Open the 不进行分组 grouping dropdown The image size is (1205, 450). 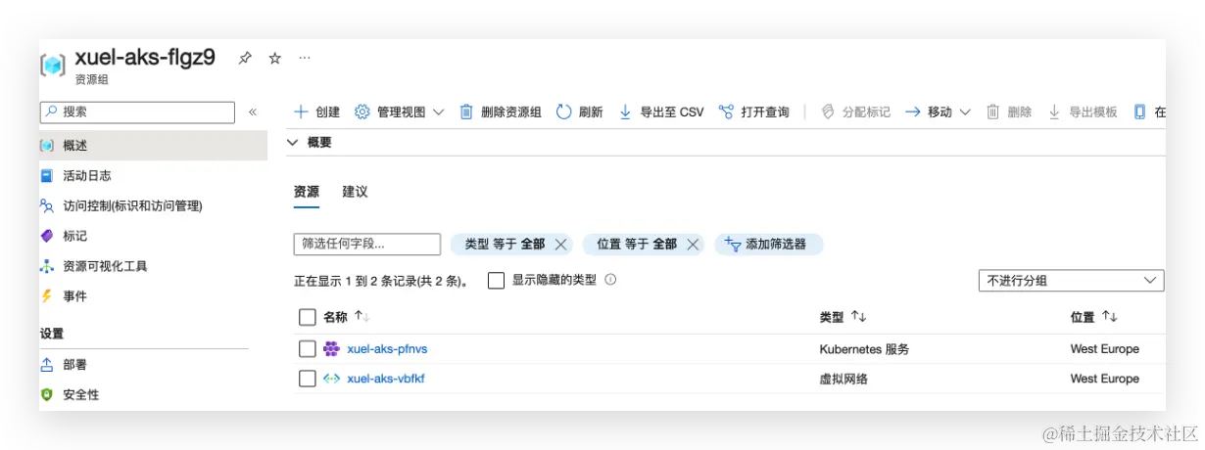(1071, 281)
